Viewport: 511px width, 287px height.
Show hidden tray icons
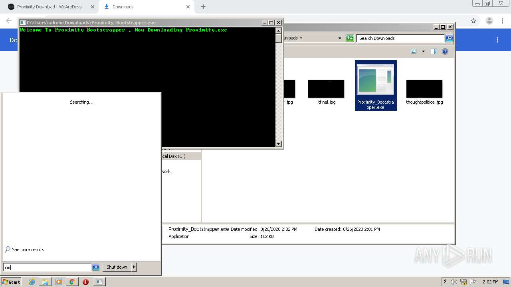coord(445,282)
